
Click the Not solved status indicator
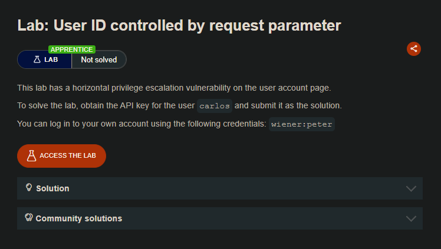(99, 59)
